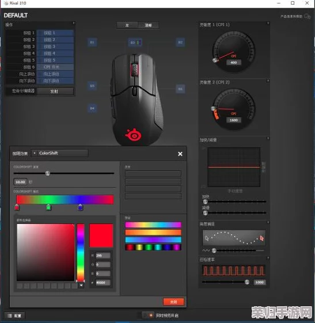Viewport: 315px width, 323px height.
Task: Click the polling rate value 1000
Action: 259,282
